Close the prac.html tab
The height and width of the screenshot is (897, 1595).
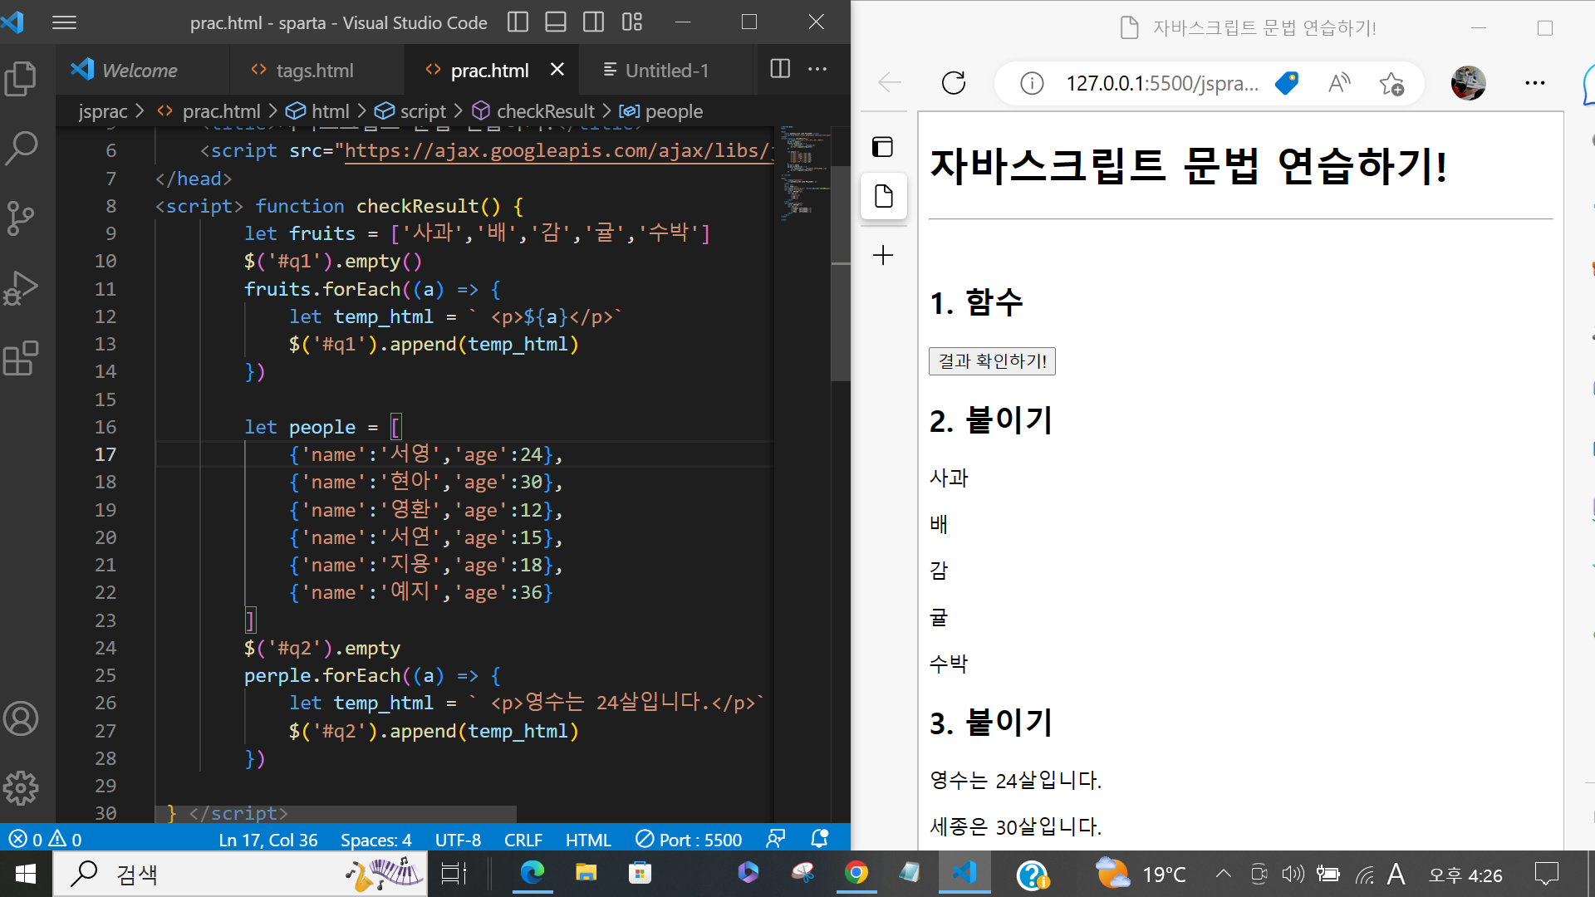click(x=557, y=70)
